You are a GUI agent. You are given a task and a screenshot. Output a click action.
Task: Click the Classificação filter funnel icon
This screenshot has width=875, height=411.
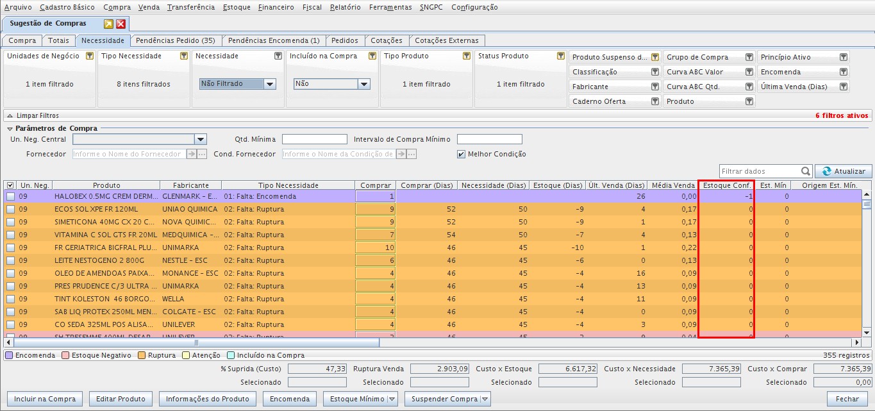[655, 72]
